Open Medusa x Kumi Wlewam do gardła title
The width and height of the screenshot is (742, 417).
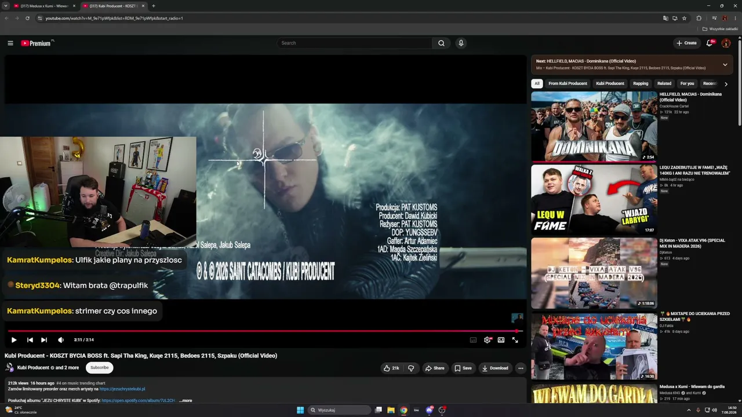pyautogui.click(x=692, y=387)
